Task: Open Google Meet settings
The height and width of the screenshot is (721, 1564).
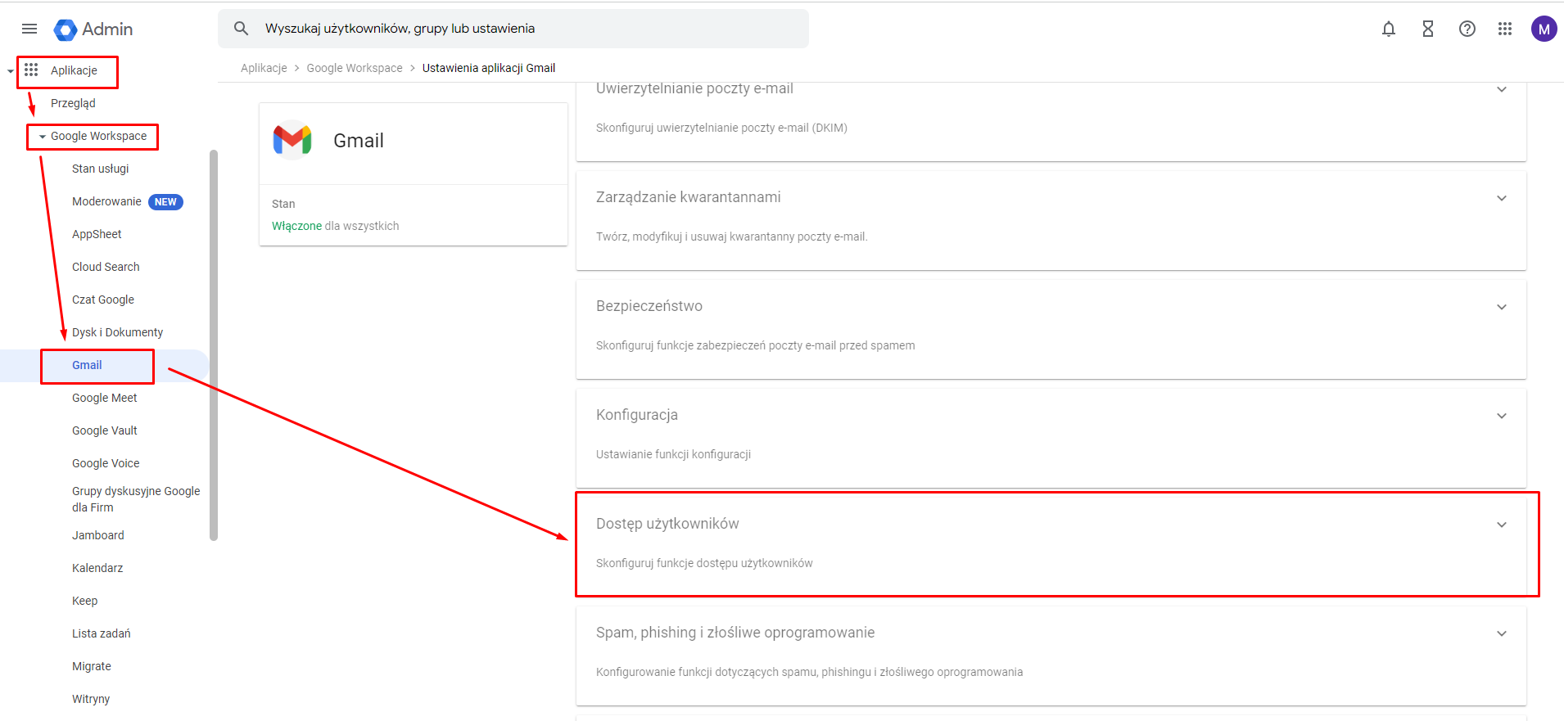Action: point(105,398)
